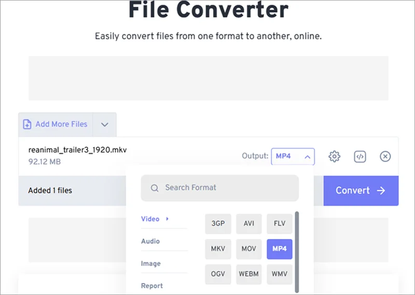Click the Add More Files document icon

27,124
